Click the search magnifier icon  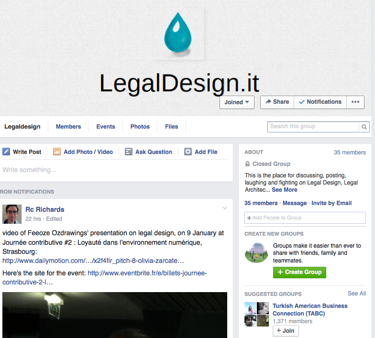(x=364, y=127)
